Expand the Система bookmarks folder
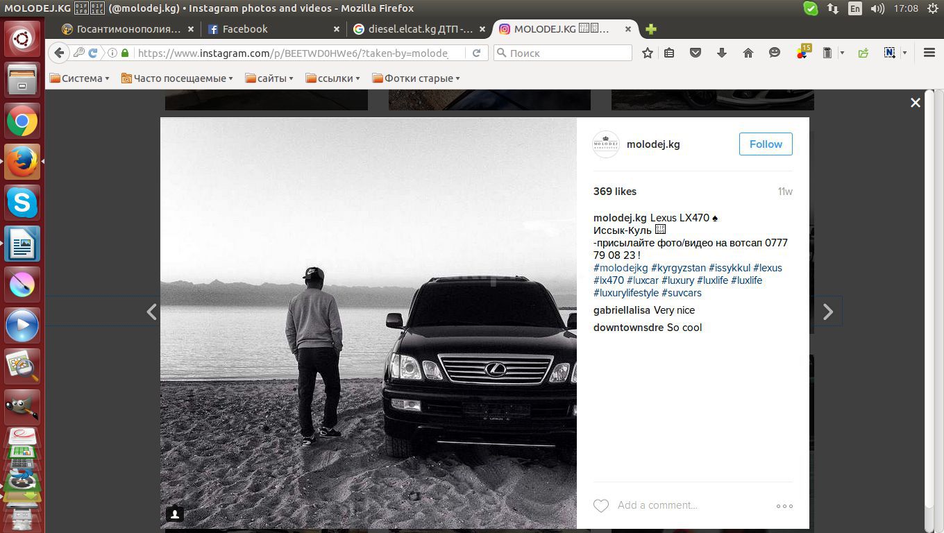The width and height of the screenshot is (944, 533). click(x=79, y=78)
